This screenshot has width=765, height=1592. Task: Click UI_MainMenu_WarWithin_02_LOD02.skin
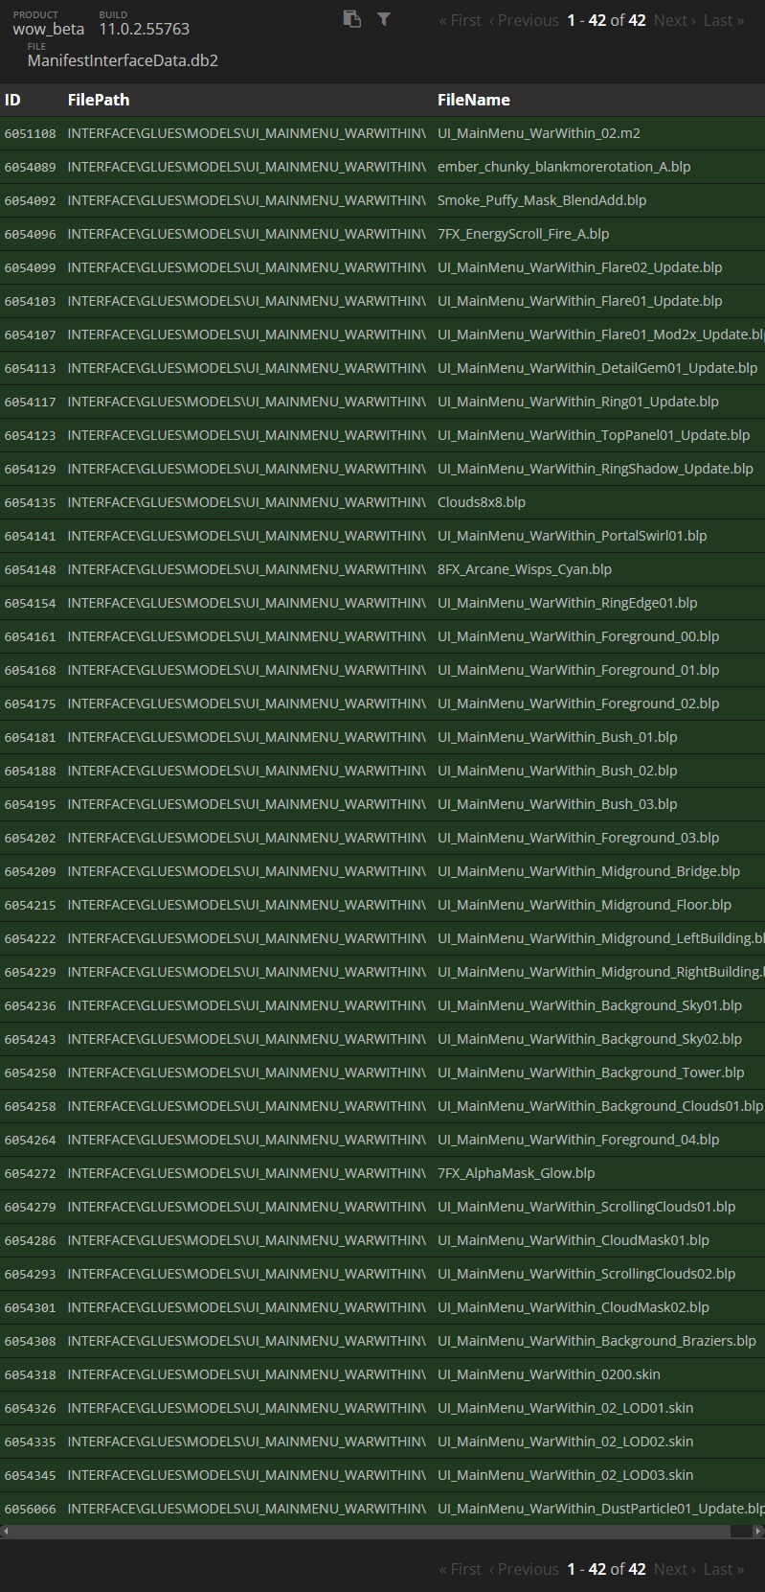[566, 1442]
